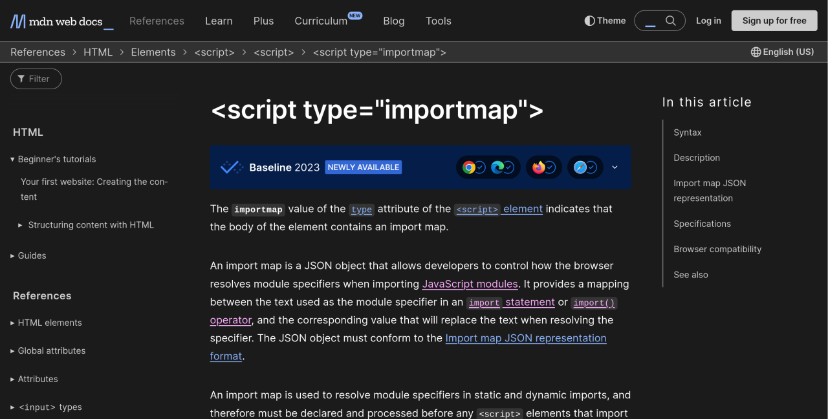The width and height of the screenshot is (828, 419).
Task: Click the Firefox compatibility icon
Action: (539, 167)
